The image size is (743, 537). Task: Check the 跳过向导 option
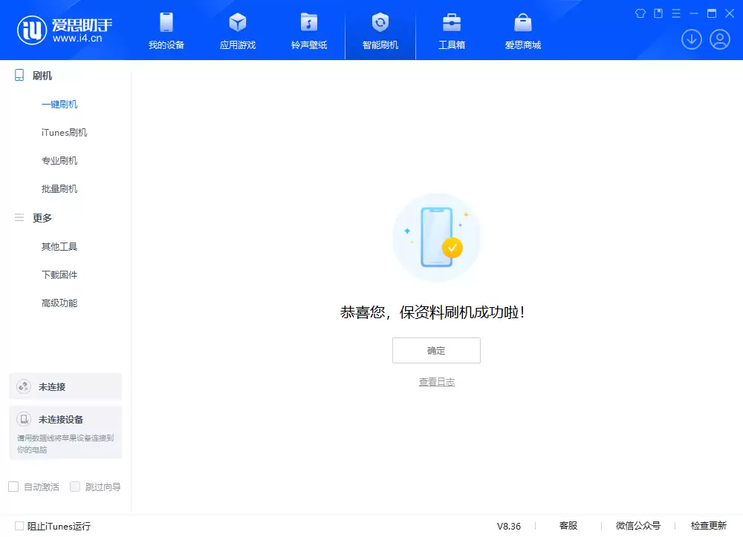tap(75, 487)
